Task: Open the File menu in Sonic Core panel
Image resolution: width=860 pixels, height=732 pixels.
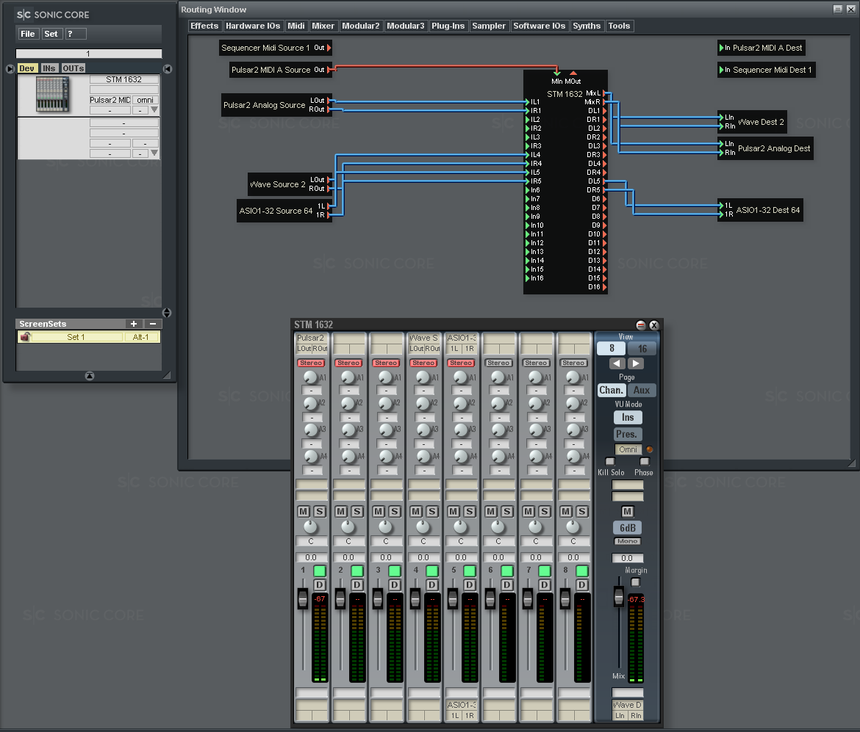Action: pyautogui.click(x=27, y=34)
